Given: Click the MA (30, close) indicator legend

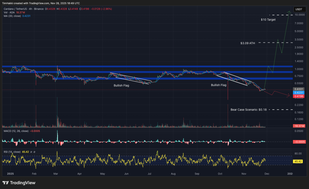Looking at the screenshot, I should [12, 16].
